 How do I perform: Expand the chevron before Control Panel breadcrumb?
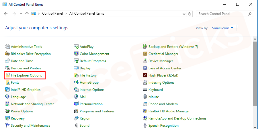click(x=39, y=14)
